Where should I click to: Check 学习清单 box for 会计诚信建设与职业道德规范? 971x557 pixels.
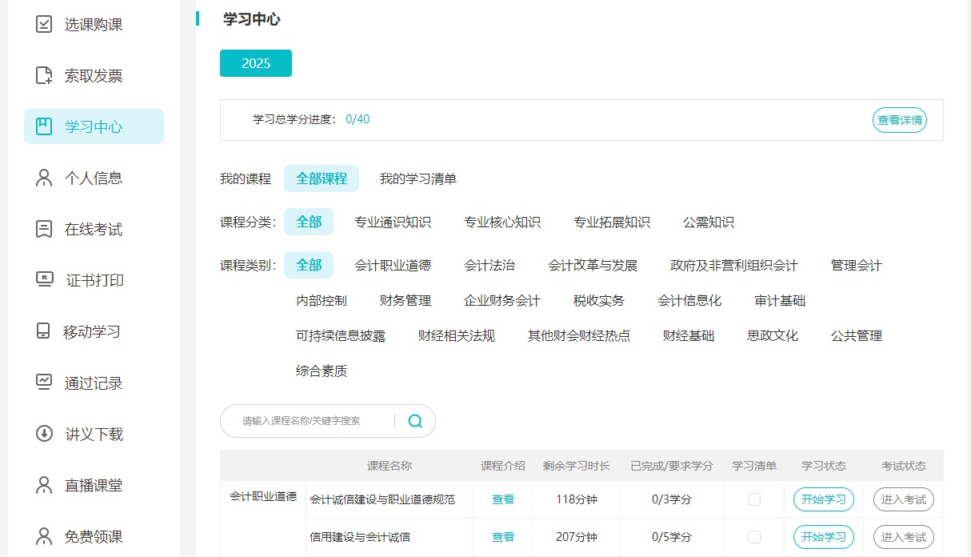point(753,499)
